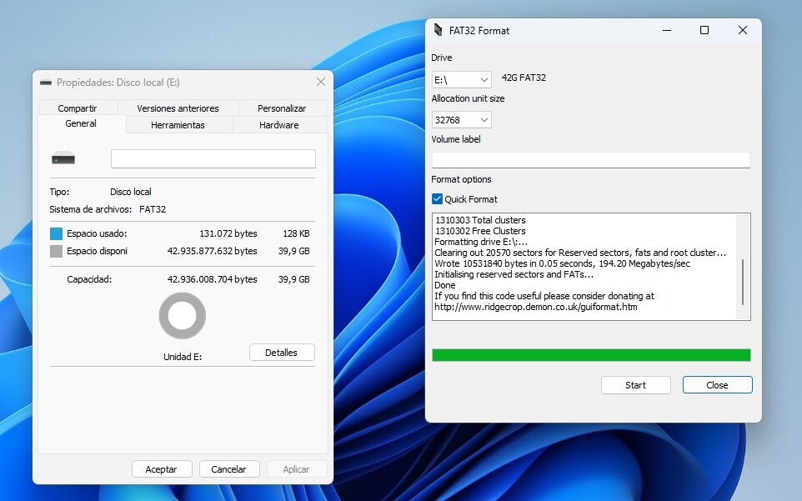This screenshot has width=802, height=501.
Task: Click the blue Espacio usado color square
Action: click(x=56, y=233)
